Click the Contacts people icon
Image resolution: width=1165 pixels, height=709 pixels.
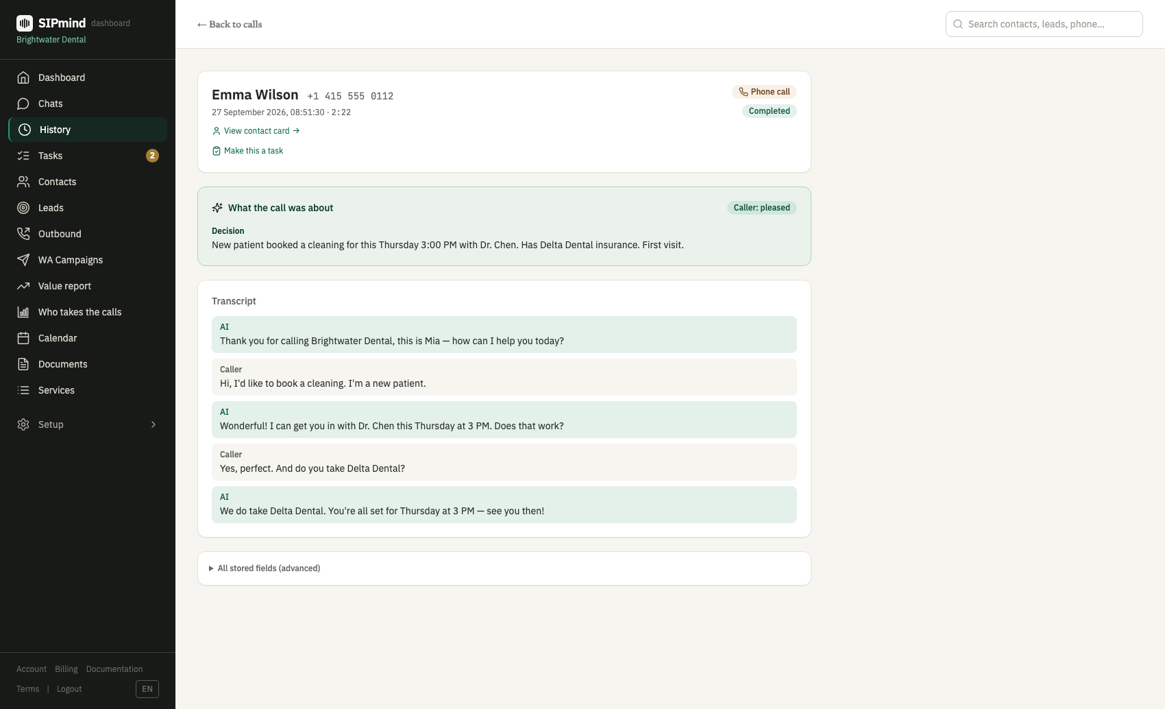point(23,182)
